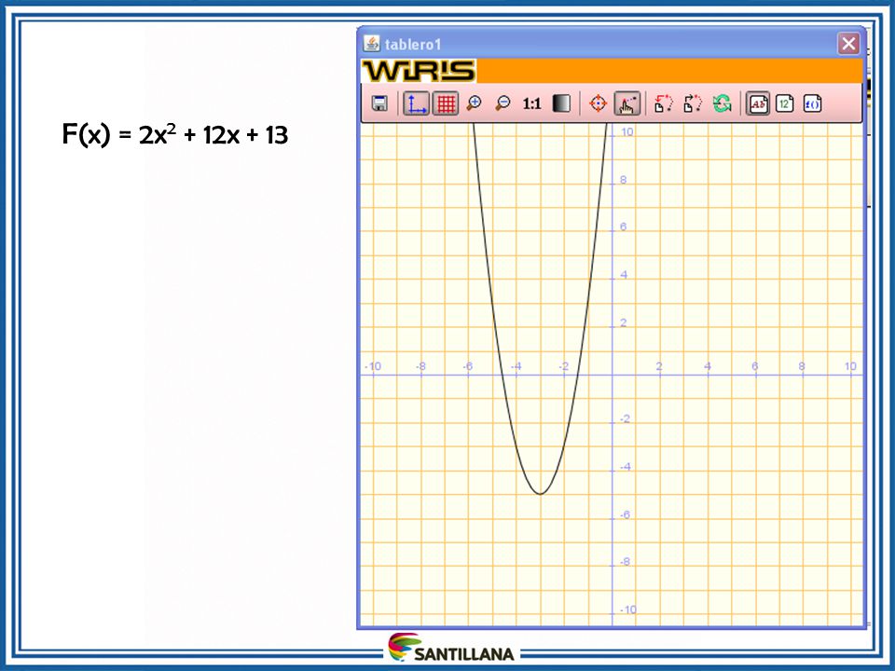
Task: Click the Santillana logo at bottom
Action: 451,648
